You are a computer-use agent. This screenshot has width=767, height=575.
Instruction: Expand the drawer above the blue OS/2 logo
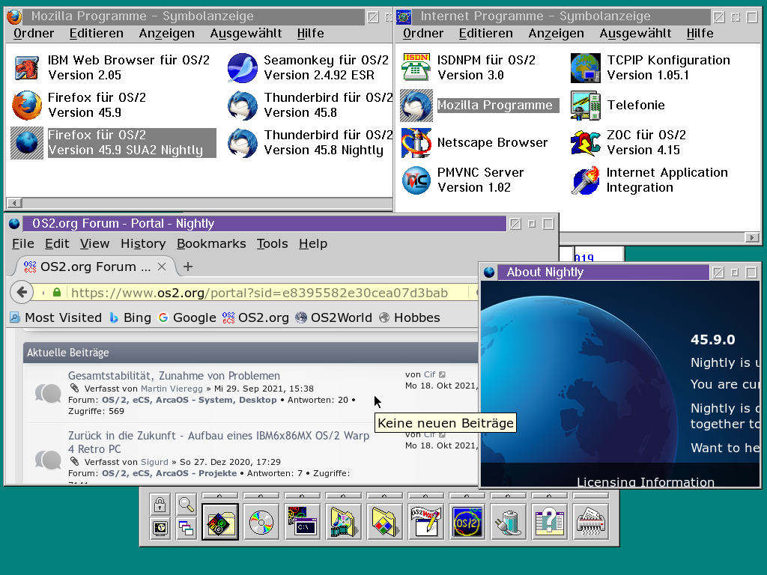tap(467, 496)
